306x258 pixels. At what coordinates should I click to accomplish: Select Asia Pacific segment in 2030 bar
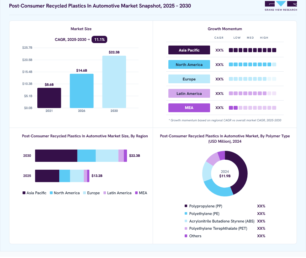[x=56, y=156]
